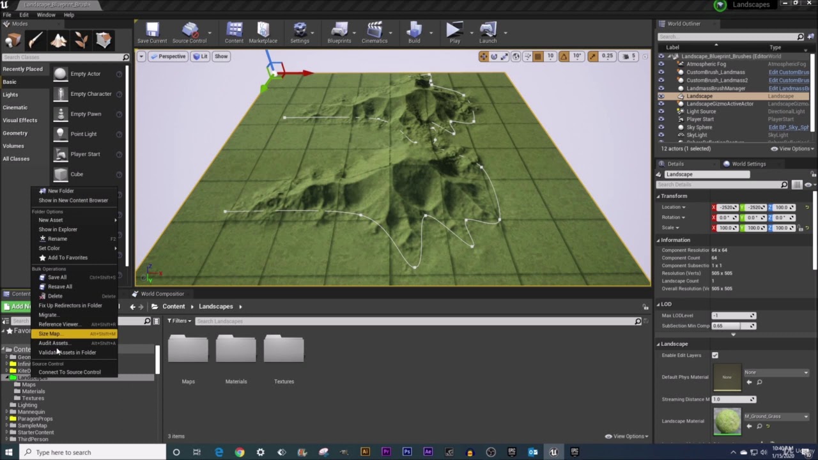The height and width of the screenshot is (460, 818).
Task: Open Default Phys Material None dropdown
Action: pos(776,372)
